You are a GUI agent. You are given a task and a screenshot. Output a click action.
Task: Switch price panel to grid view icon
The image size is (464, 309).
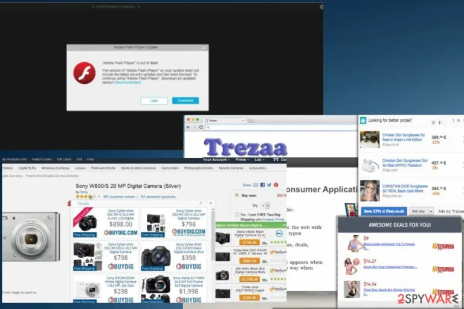(433, 122)
